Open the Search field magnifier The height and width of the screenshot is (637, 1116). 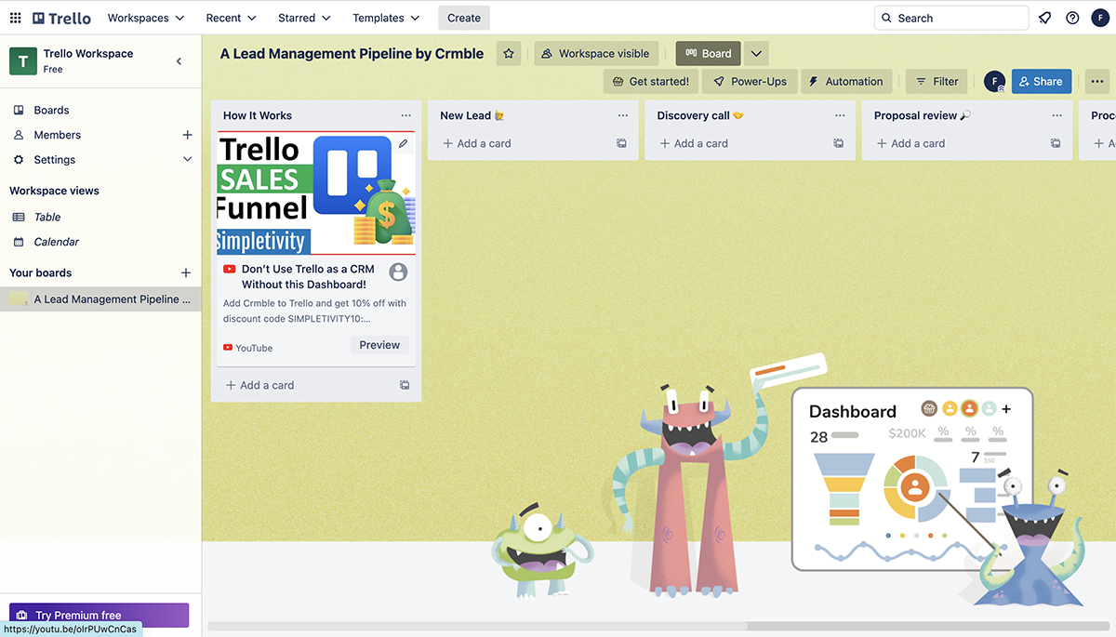click(886, 18)
